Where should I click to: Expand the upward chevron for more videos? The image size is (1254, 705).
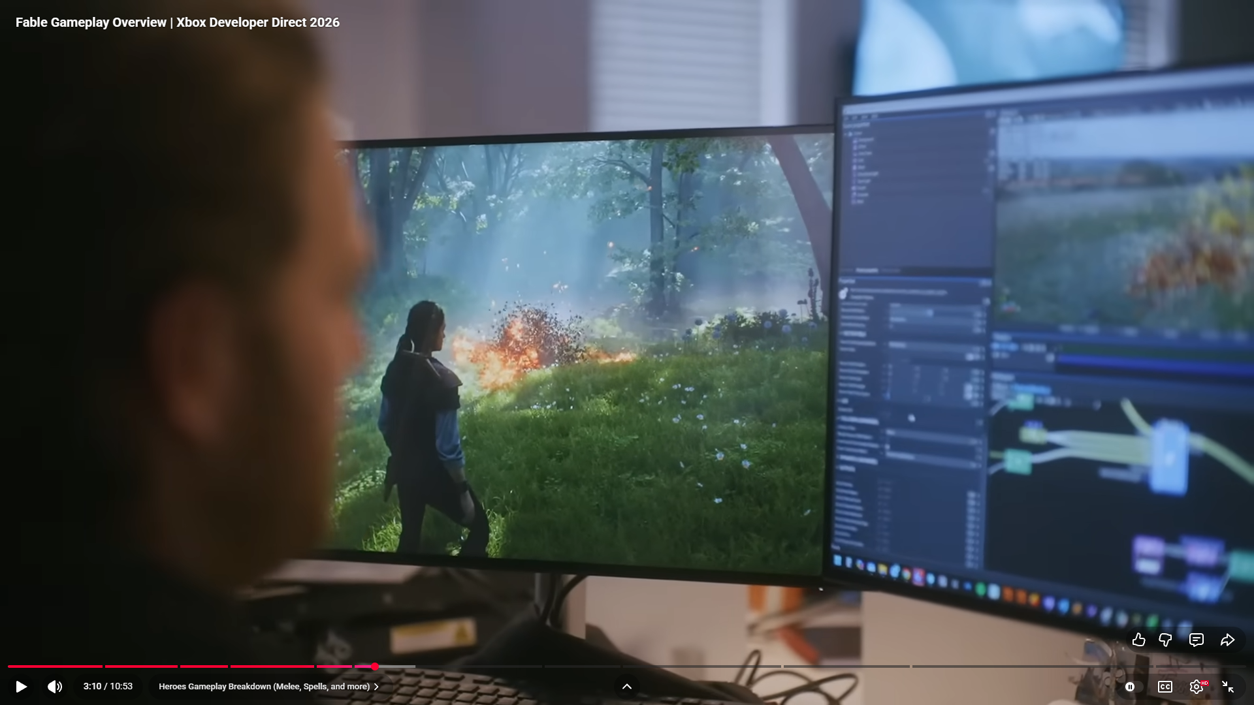click(x=627, y=686)
